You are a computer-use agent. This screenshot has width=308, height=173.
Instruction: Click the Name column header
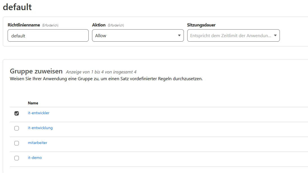click(x=33, y=103)
